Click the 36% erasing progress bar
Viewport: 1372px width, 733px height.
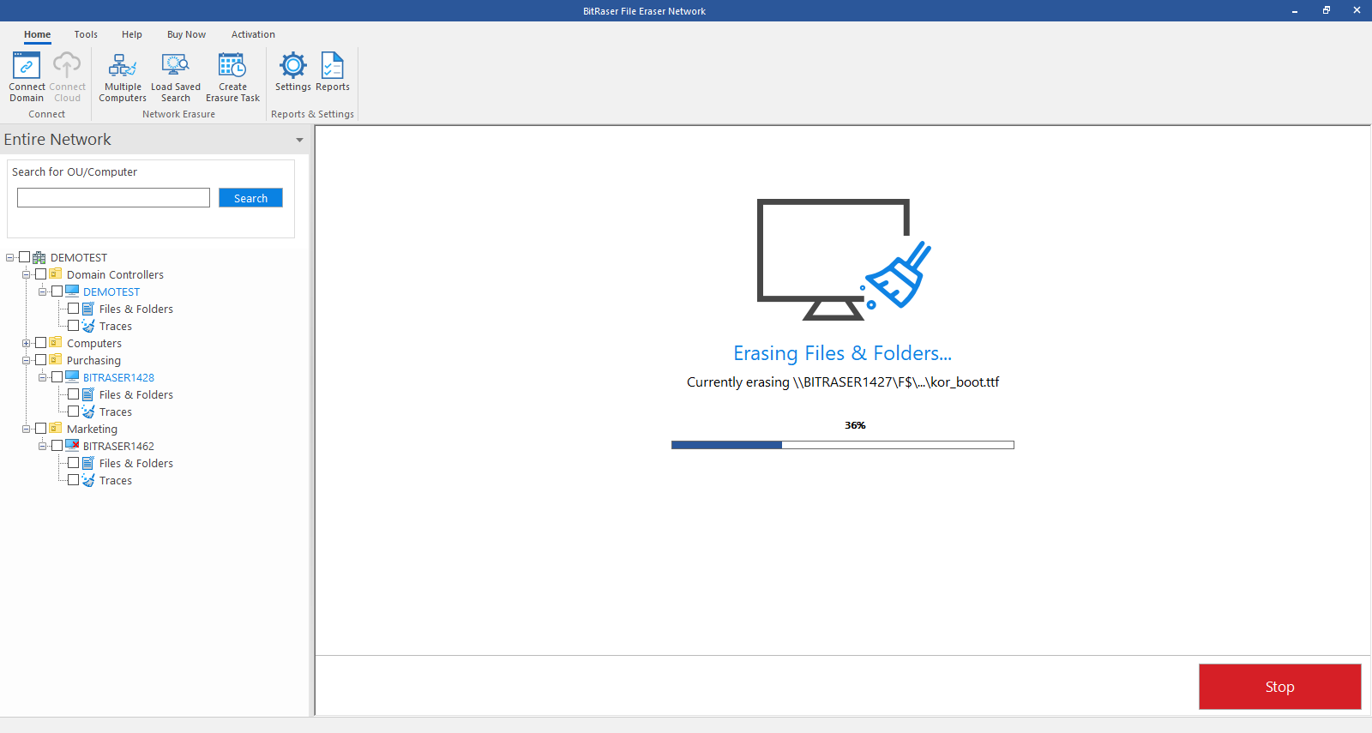843,445
